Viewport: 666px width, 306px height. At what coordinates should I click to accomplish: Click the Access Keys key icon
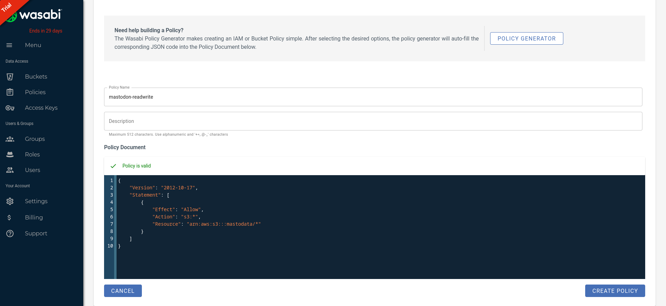[10, 108]
